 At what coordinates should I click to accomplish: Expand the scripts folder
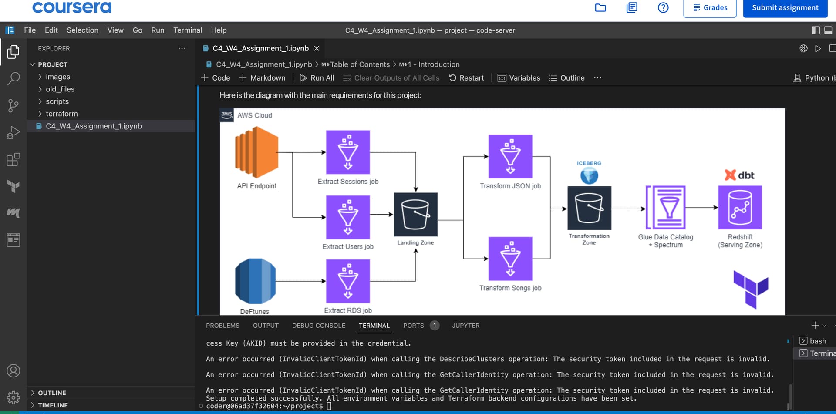pos(111,101)
